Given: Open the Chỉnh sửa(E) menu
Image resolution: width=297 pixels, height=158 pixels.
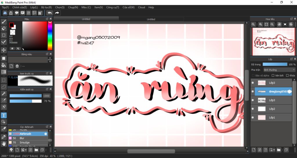Looking at the screenshot, I should coord(20,7).
